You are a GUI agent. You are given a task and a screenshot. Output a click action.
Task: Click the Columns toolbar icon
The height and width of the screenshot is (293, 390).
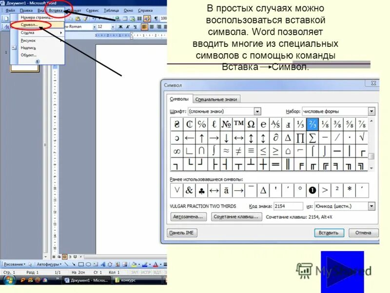pos(139,19)
